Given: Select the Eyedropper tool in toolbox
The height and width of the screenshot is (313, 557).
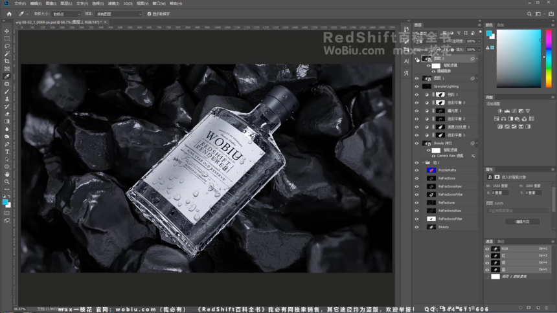Looking at the screenshot, I should [x=6, y=76].
